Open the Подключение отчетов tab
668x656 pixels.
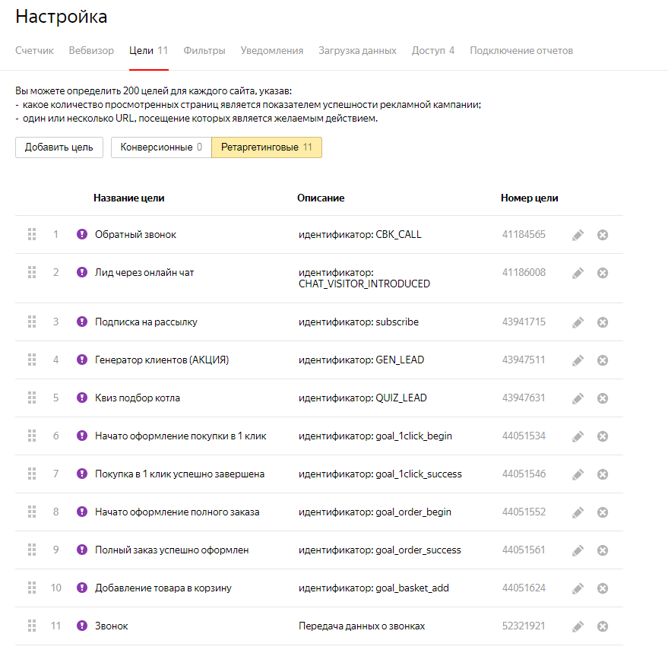521,51
